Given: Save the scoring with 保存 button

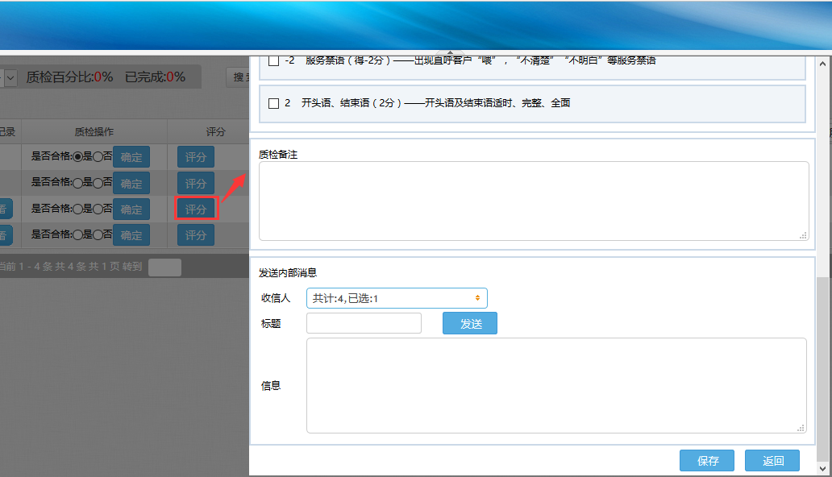Looking at the screenshot, I should (x=707, y=461).
